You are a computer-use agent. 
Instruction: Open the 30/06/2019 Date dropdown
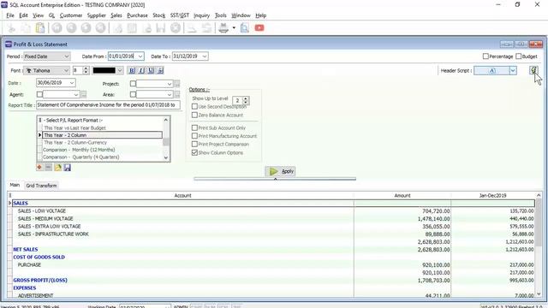[72, 83]
